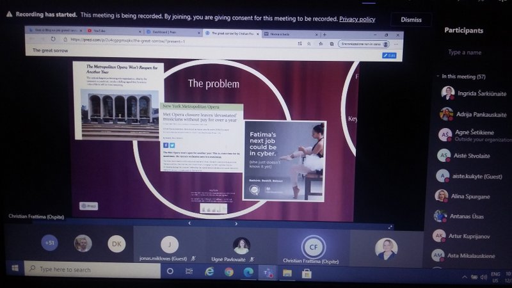This screenshot has width=512, height=288.
Task: Go to next shared content with right arrow
Action: click(236, 223)
